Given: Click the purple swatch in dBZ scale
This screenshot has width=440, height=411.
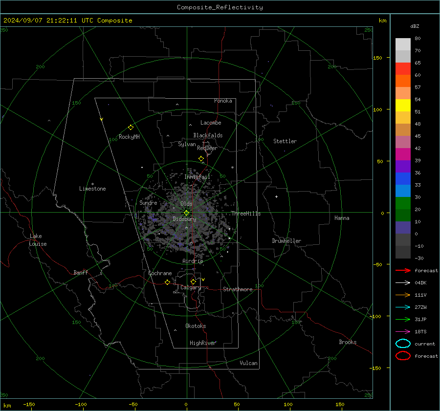Looking at the screenshot, I should pyautogui.click(x=403, y=167).
